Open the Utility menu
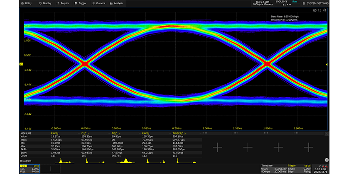 pos(27,3)
